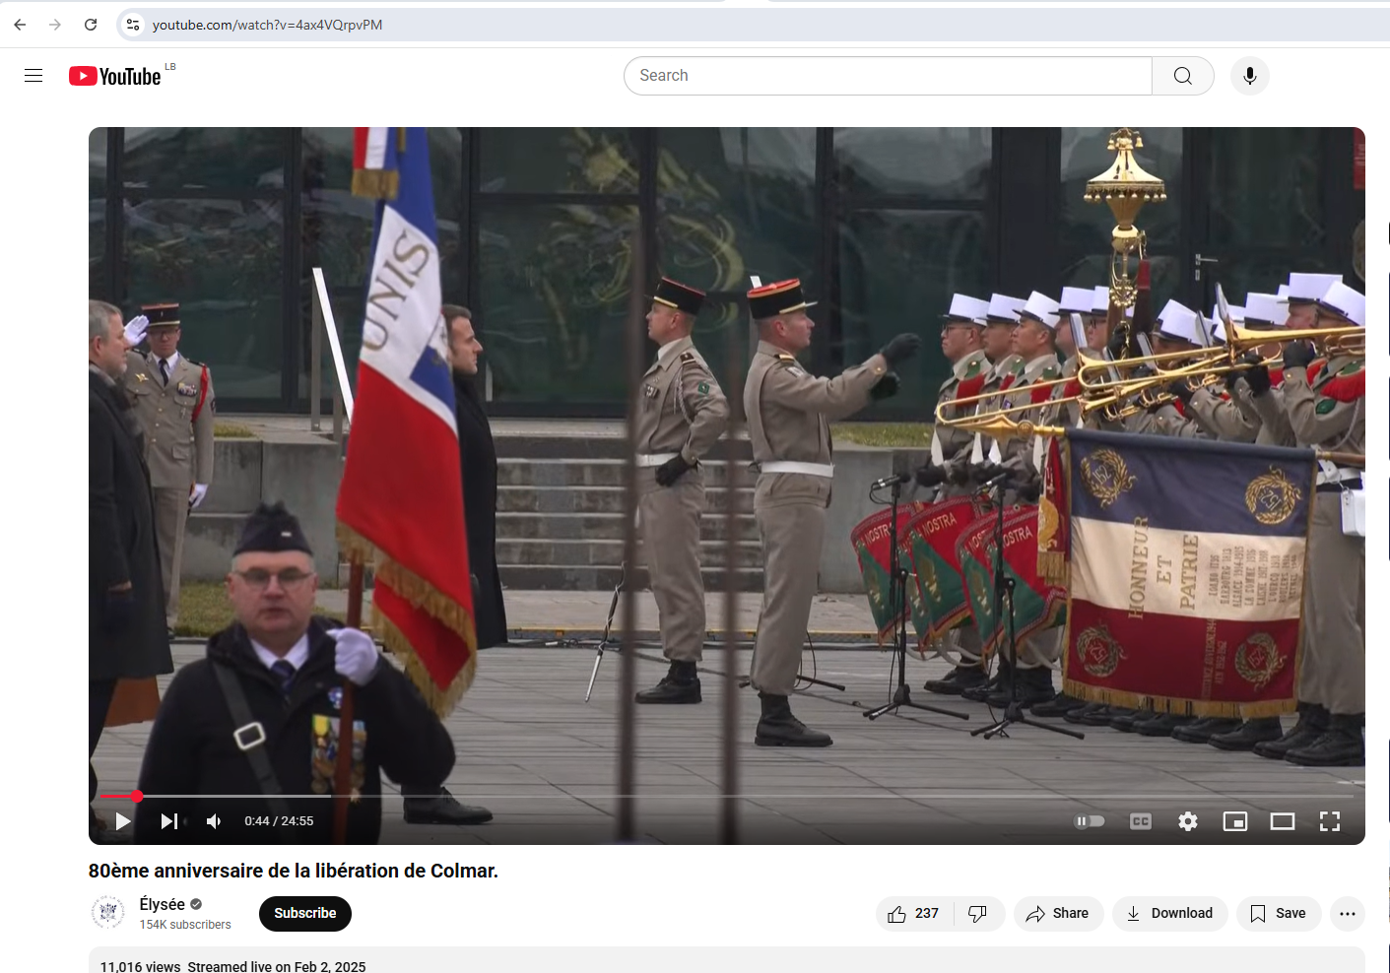Viewport: 1390px width, 973px height.
Task: Like the video with 237 likes
Action: 913,914
